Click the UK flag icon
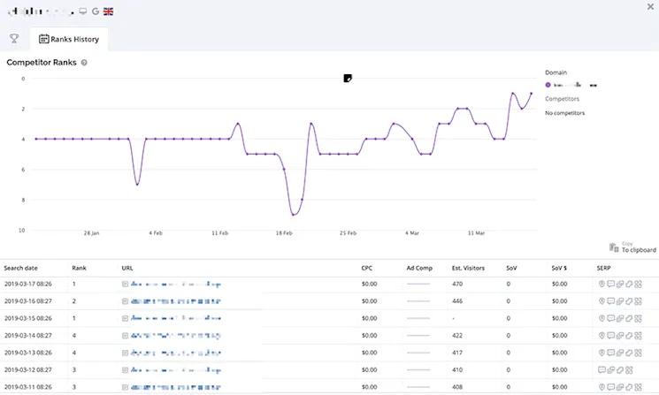Viewport: 659px width, 395px height. click(108, 11)
